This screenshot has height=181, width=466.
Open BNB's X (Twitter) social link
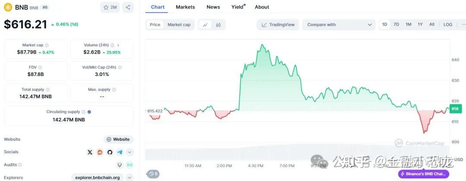90,152
